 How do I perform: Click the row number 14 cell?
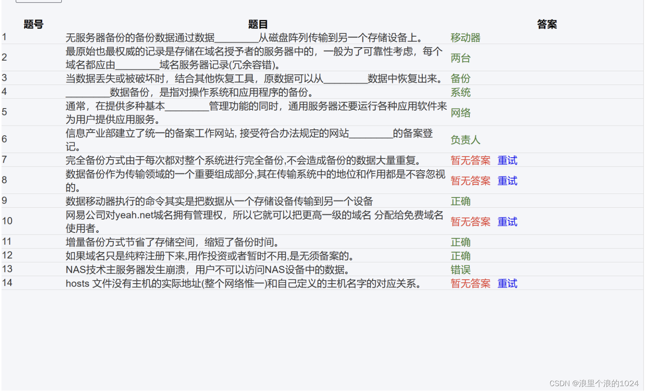coord(7,283)
